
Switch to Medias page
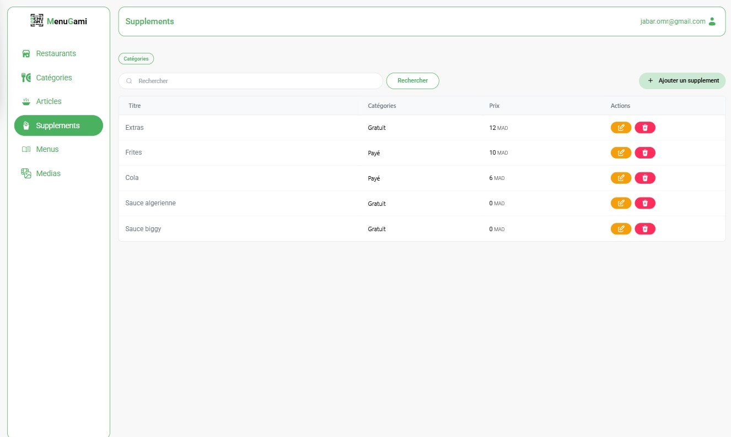[48, 173]
